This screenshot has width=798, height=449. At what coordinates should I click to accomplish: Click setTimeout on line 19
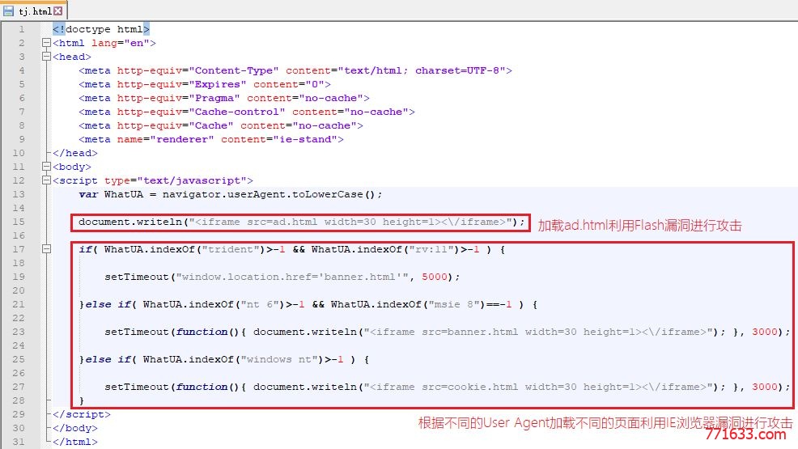pos(137,276)
